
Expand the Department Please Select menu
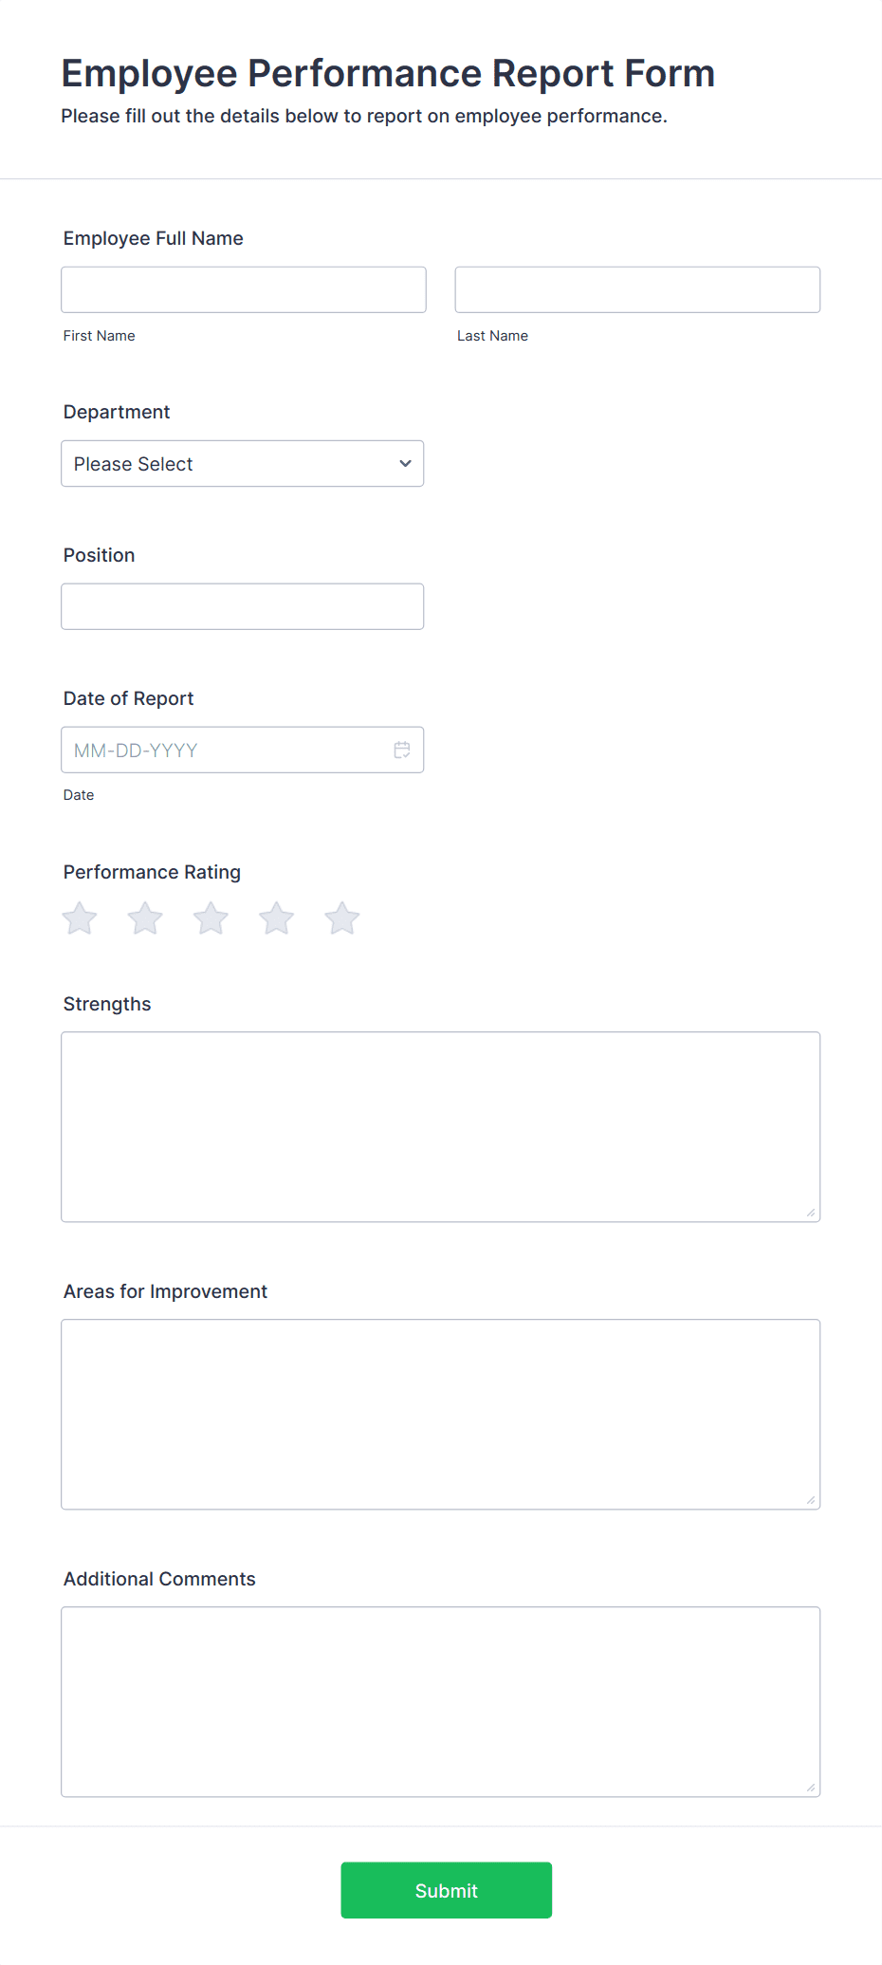242,464
